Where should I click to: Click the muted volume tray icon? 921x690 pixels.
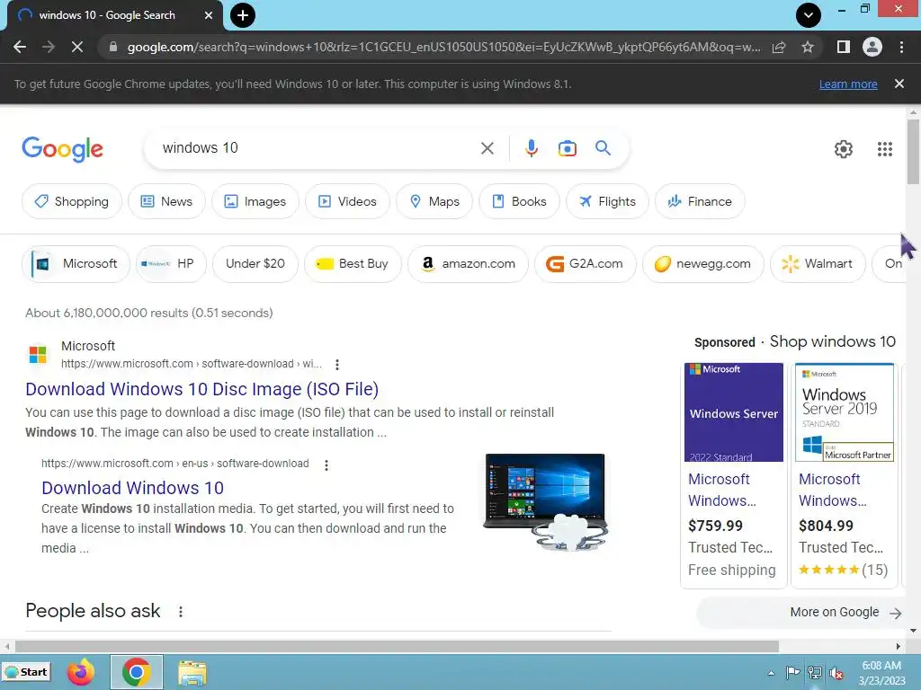tap(836, 673)
